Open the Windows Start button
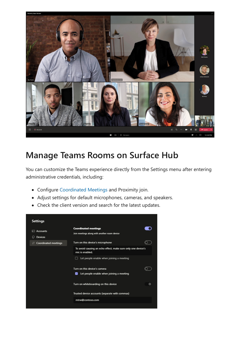This screenshot has width=240, height=340. point(111,135)
